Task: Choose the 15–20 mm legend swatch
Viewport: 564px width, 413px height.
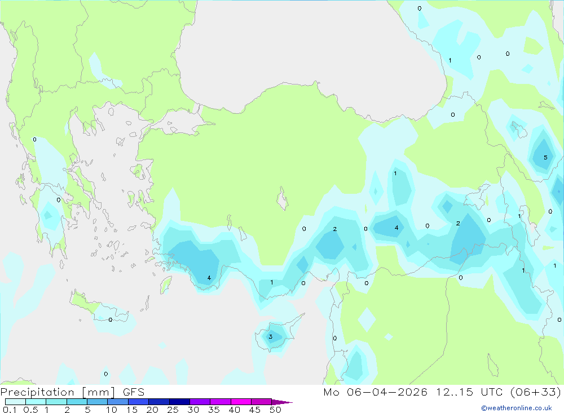Action: pos(139,402)
